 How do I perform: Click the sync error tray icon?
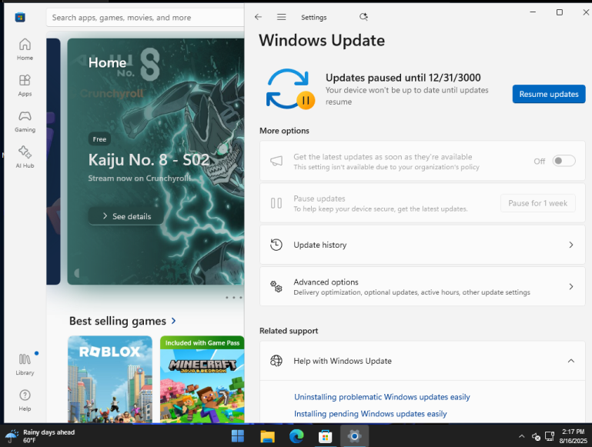pos(536,437)
